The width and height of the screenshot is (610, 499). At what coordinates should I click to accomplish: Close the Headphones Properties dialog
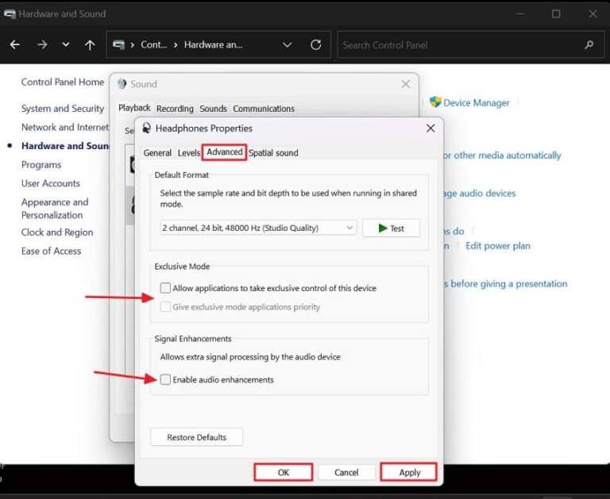tap(430, 128)
